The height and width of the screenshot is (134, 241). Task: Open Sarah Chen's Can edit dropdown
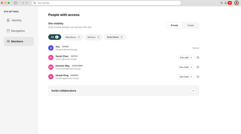click(186, 58)
